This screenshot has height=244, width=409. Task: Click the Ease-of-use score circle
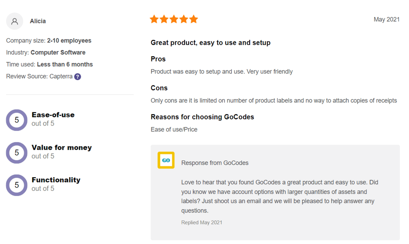coord(17,120)
